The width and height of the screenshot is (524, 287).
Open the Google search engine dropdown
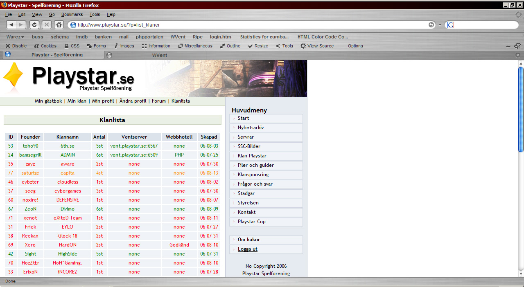coord(451,25)
